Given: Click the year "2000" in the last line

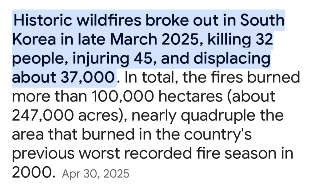Looking at the screenshot, I should coord(31,173).
